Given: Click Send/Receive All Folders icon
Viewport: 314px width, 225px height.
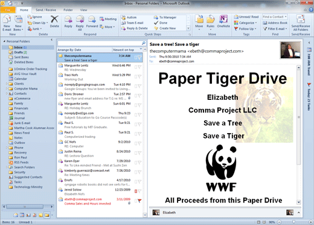Looking at the screenshot, I should [x=301, y=23].
